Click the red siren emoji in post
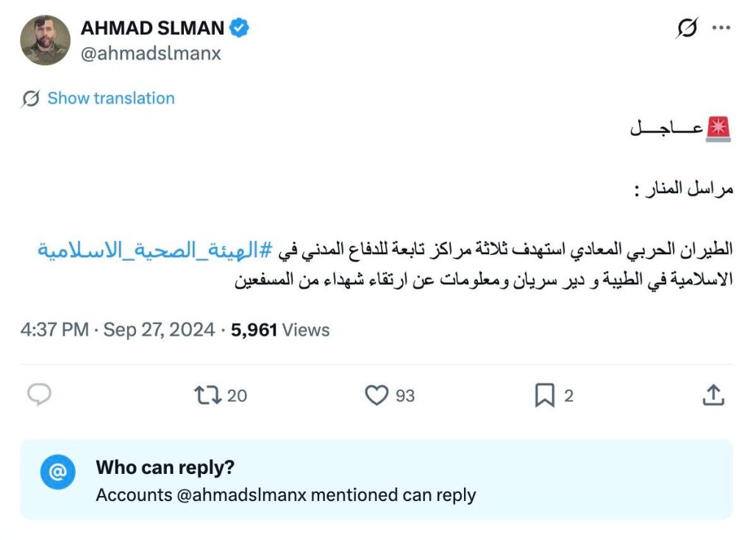 coord(718,129)
